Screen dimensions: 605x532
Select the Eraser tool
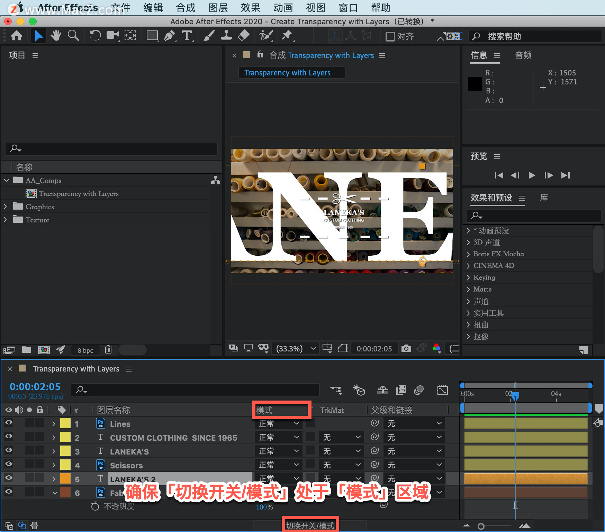click(244, 36)
